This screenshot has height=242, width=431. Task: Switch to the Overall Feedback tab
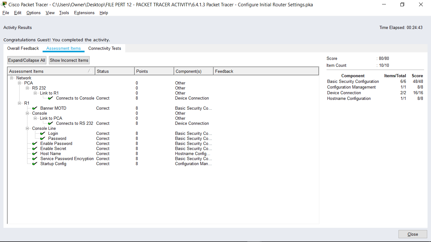[23, 48]
